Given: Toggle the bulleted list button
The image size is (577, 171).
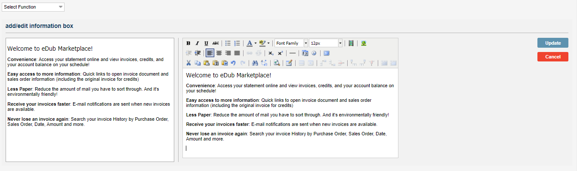Looking at the screenshot, I should [x=228, y=43].
